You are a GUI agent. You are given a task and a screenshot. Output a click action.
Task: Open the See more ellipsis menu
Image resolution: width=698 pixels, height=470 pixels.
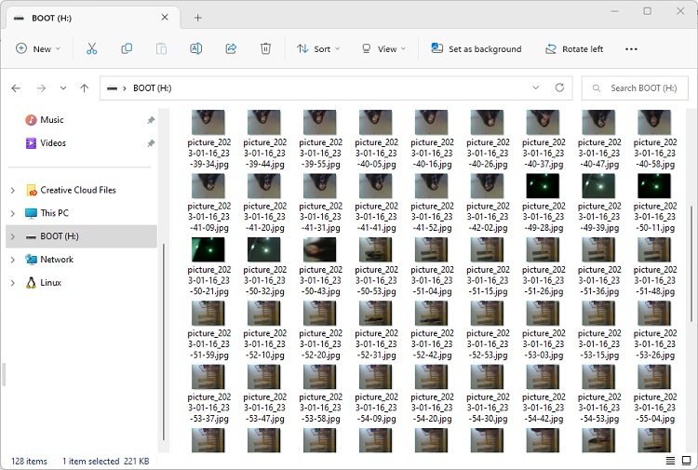pos(631,48)
